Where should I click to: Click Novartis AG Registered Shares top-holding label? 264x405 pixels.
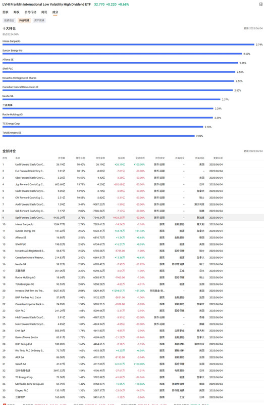tap(19, 78)
